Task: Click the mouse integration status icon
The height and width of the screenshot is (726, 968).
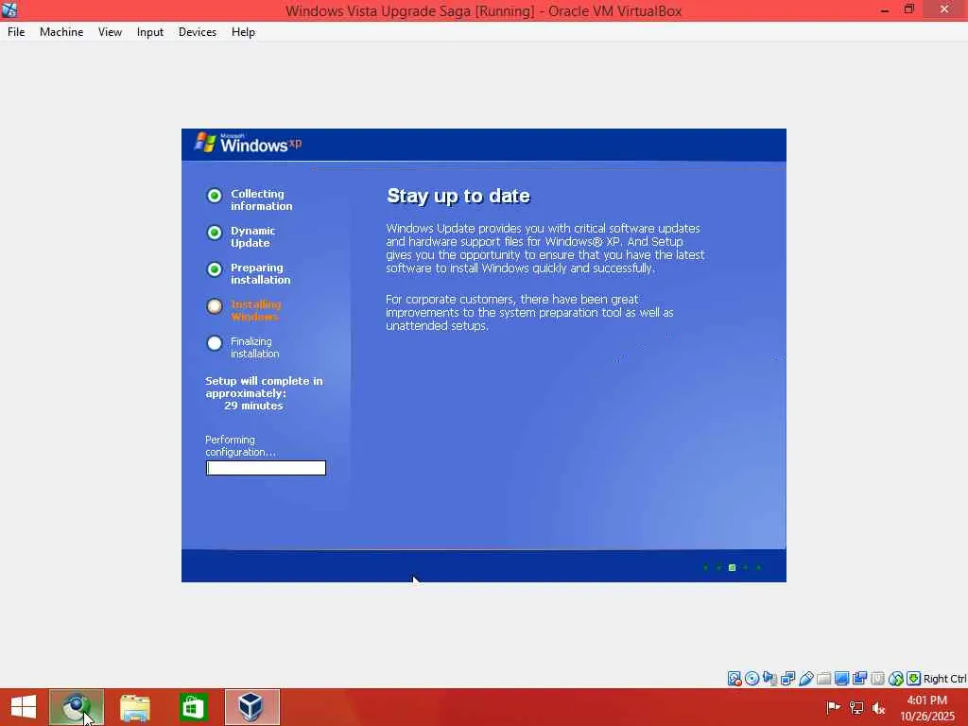Action: (896, 679)
